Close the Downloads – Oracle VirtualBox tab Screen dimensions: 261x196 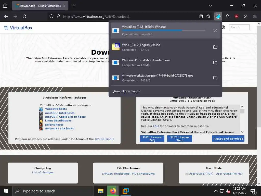64,6
